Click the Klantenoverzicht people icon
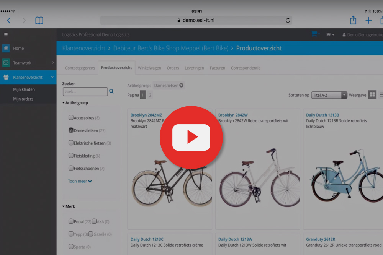 (6, 77)
